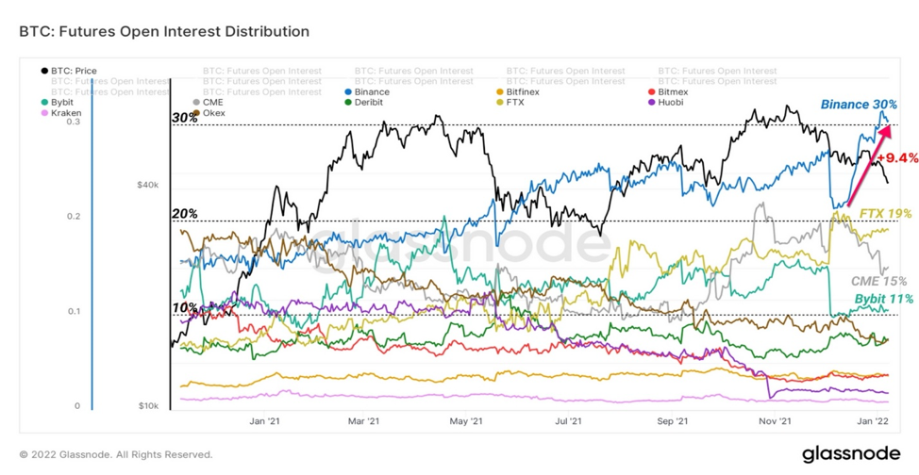Screen dimensions: 919x475
Task: Click the Jan '21 x-axis marker
Action: point(265,420)
